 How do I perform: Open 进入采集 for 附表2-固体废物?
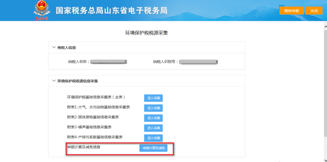[x=153, y=118]
